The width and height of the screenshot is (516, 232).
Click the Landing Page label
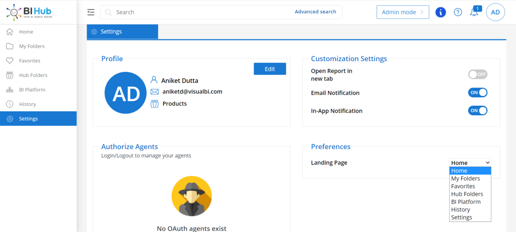329,163
